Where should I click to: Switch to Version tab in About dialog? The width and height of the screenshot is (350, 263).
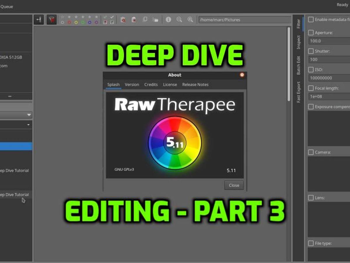click(x=132, y=84)
